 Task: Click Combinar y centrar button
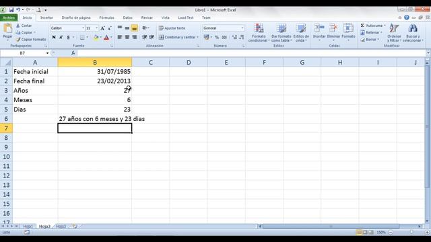(x=177, y=37)
